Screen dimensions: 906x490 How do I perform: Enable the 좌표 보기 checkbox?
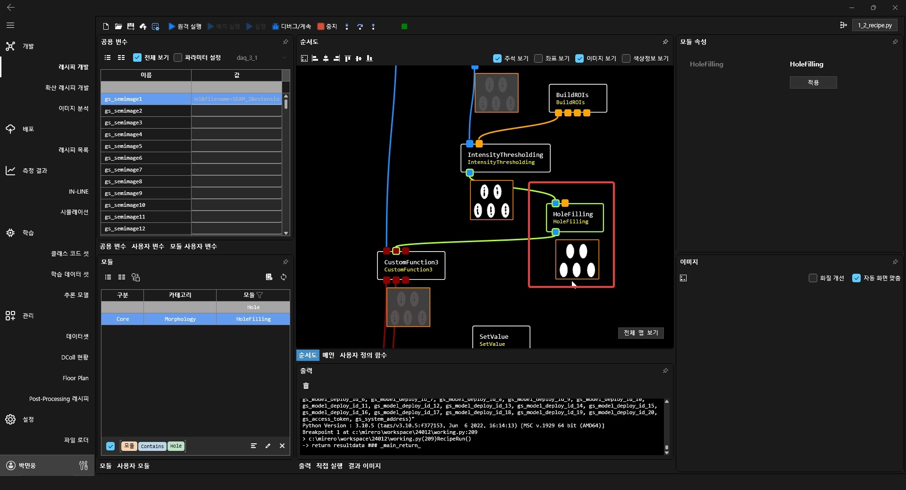click(x=538, y=58)
